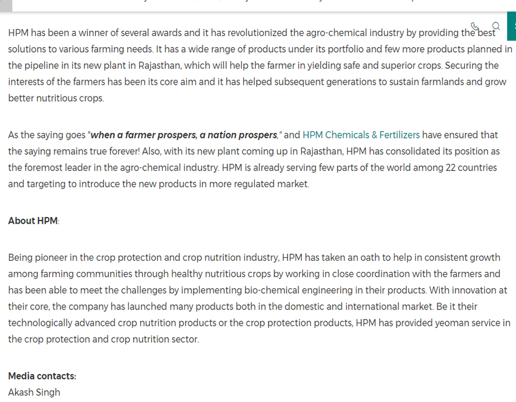Click the gray block at top-left corner

pos(6,6)
